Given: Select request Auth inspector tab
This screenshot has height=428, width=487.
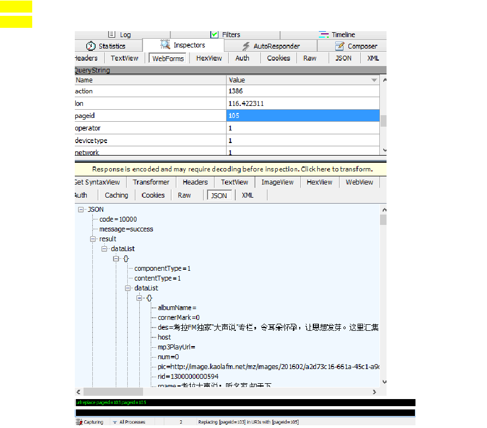Looking at the screenshot, I should 242,58.
